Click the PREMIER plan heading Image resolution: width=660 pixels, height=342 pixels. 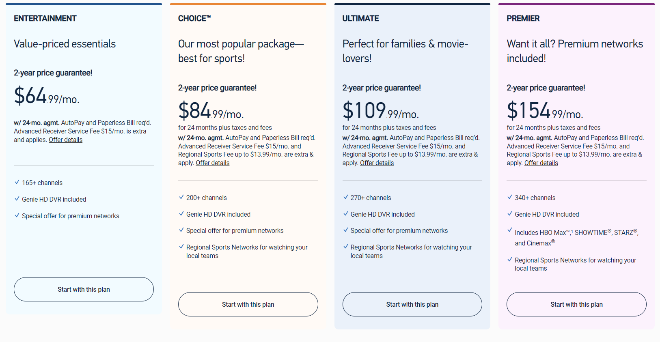523,19
